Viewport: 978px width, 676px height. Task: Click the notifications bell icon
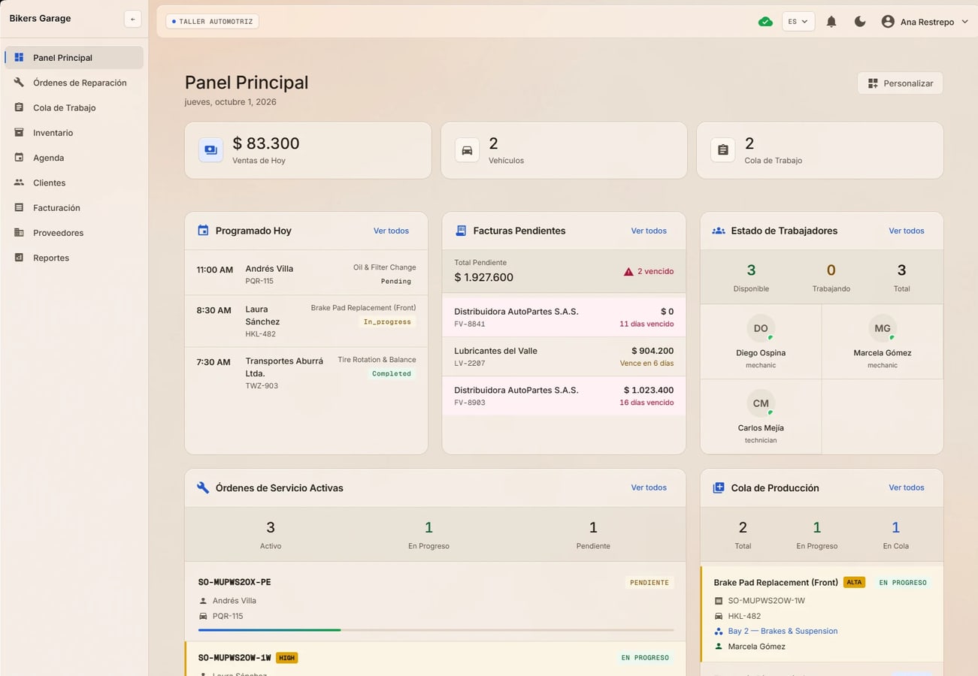(831, 22)
